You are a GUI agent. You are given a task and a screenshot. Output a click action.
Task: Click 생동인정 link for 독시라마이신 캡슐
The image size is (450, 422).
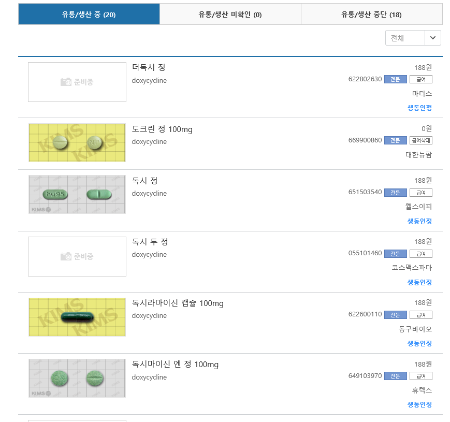[419, 343]
